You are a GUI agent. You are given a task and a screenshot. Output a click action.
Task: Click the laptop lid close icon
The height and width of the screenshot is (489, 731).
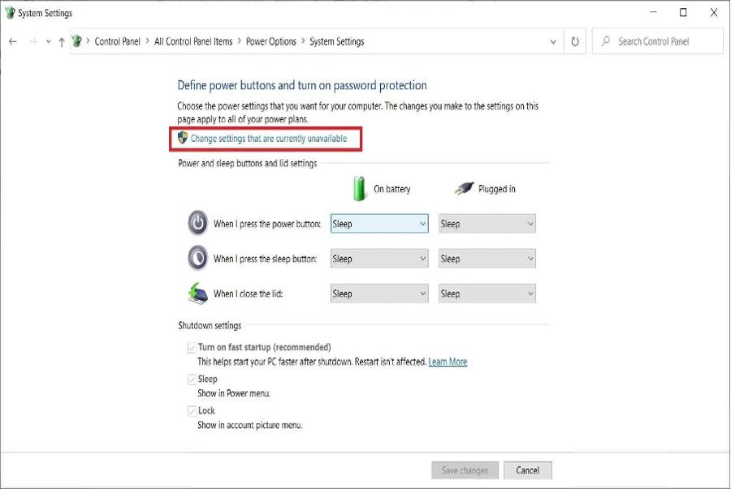(x=197, y=293)
